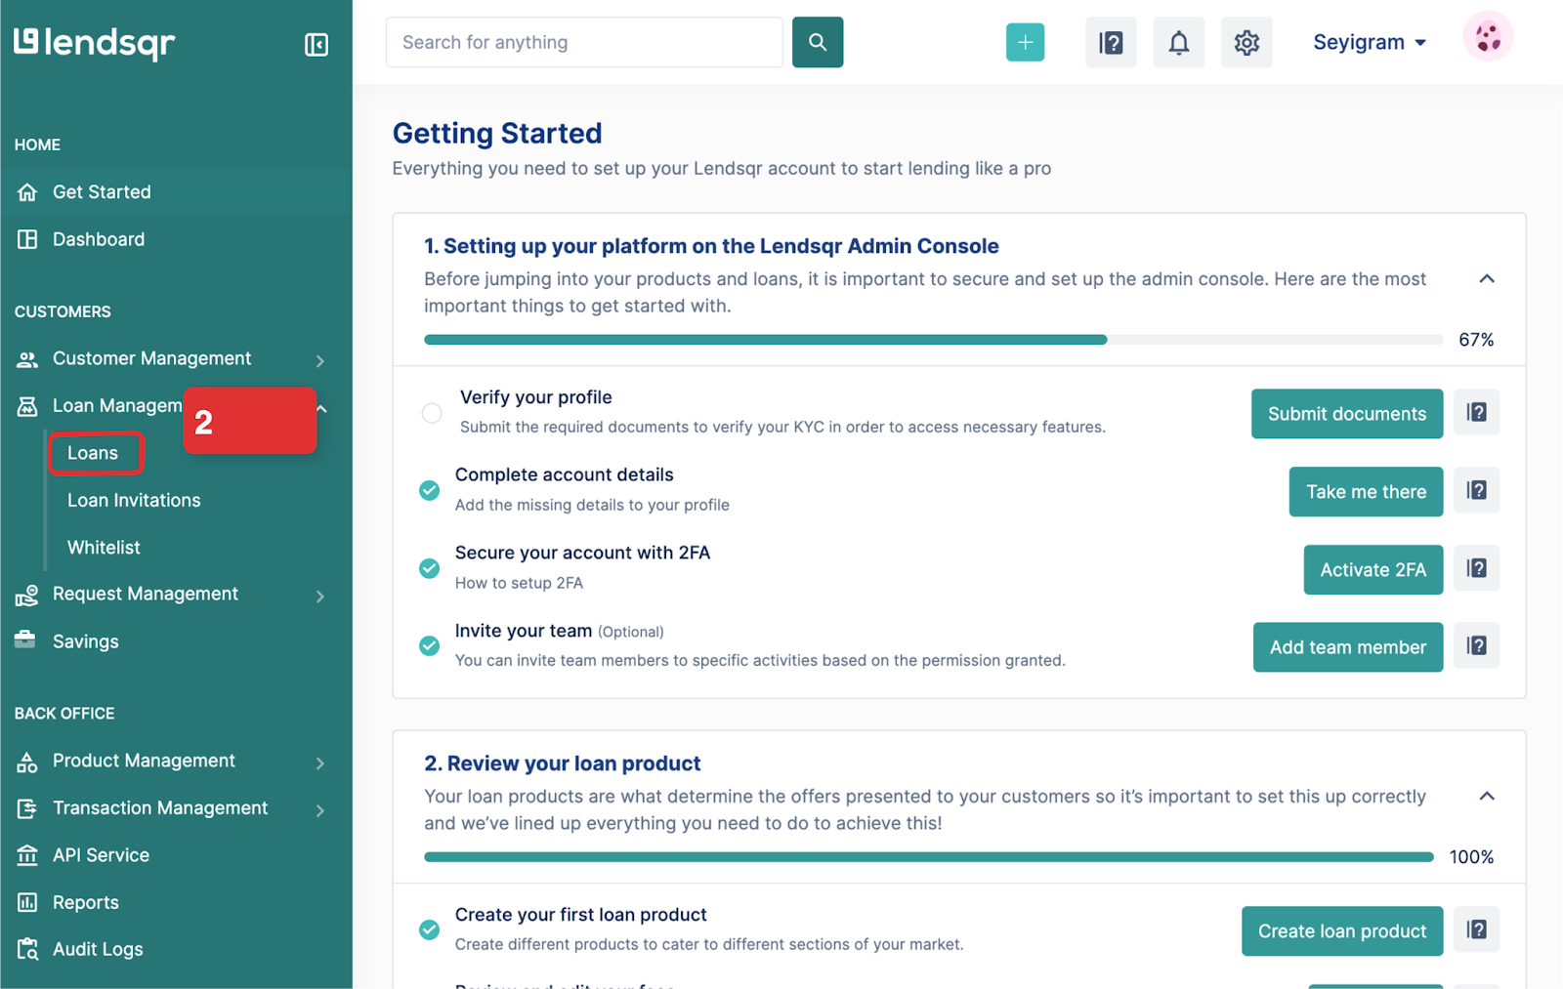Expand Product Management chevron
The width and height of the screenshot is (1563, 989).
320,762
